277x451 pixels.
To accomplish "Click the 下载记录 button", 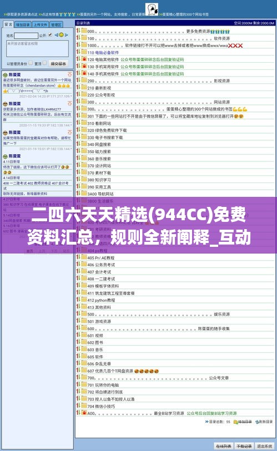I will coord(244,446).
